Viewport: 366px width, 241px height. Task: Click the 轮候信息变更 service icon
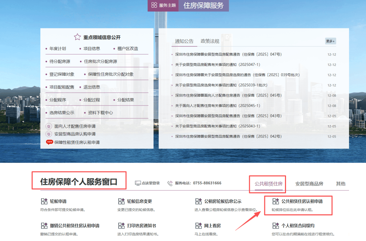[x=121, y=201]
